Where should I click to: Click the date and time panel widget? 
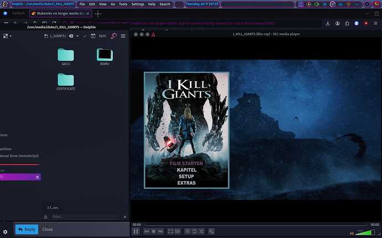[202, 4]
